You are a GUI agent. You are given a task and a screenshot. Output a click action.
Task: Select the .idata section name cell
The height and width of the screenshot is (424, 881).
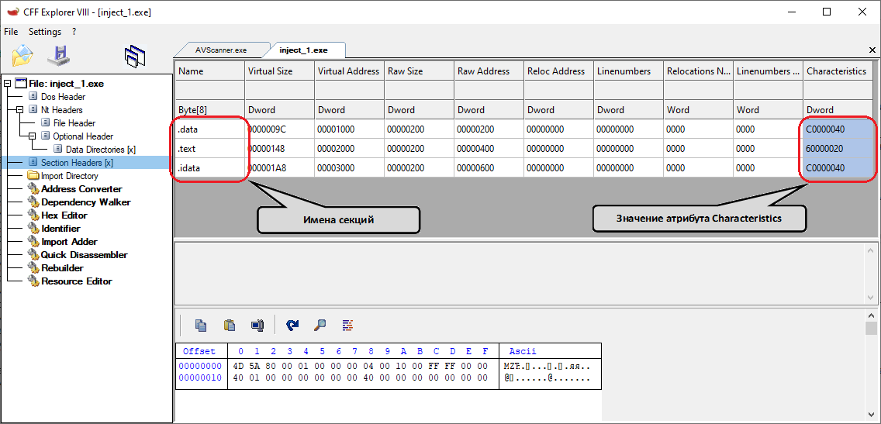pyautogui.click(x=209, y=168)
